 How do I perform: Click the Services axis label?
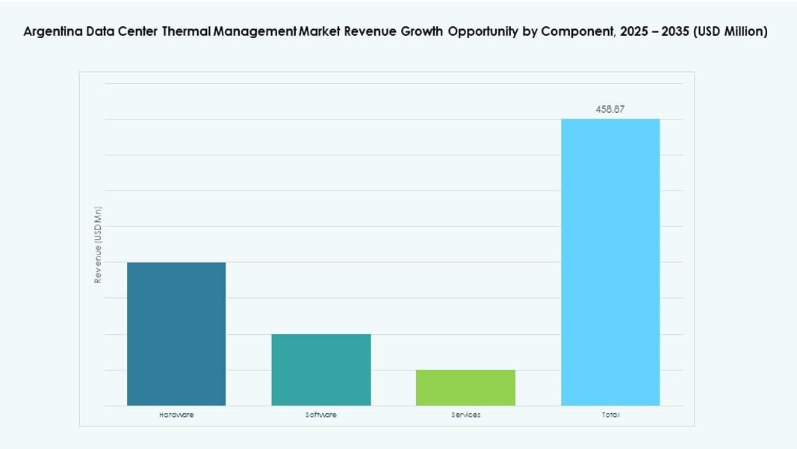click(466, 413)
